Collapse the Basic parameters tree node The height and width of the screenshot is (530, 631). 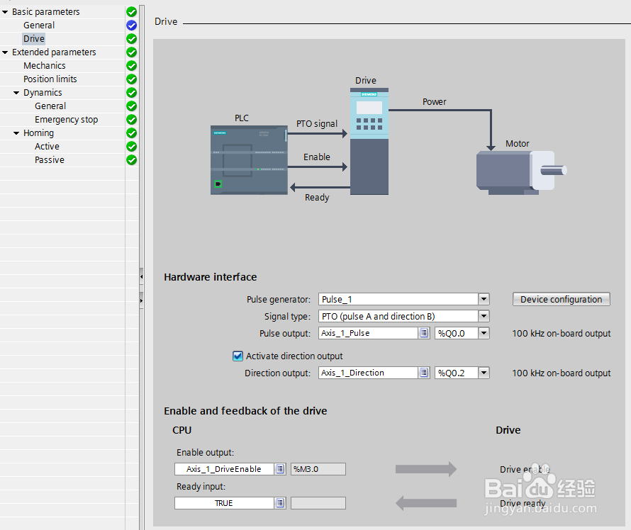tap(5, 12)
